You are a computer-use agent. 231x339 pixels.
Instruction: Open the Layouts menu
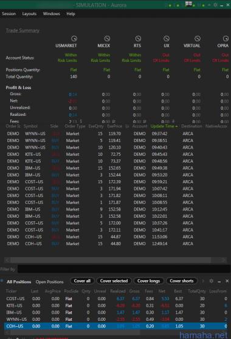(29, 13)
